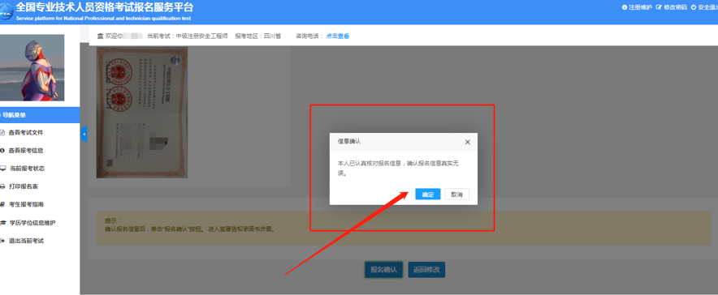Click the document icon beside 查看考试文件

2,133
